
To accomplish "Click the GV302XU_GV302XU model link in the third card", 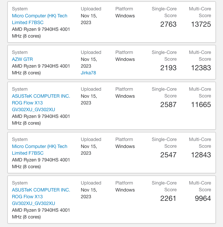I will [32, 110].
